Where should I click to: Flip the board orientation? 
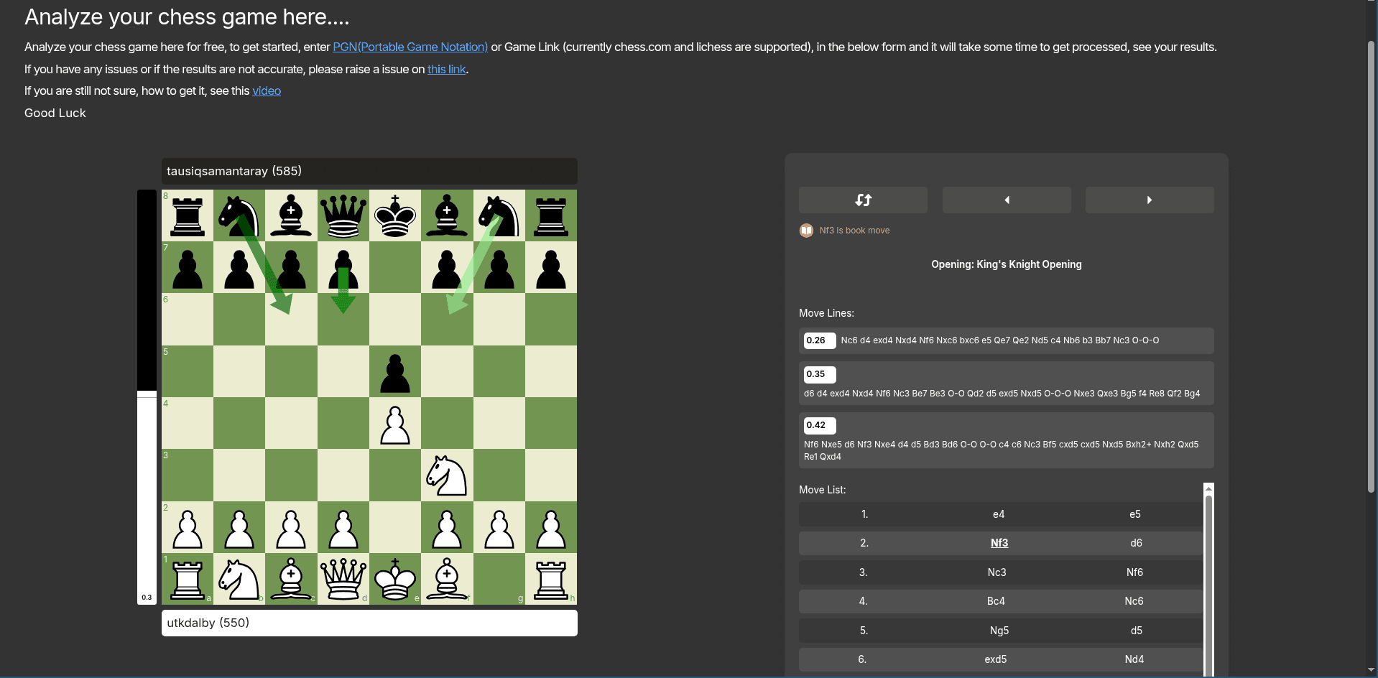coord(862,200)
